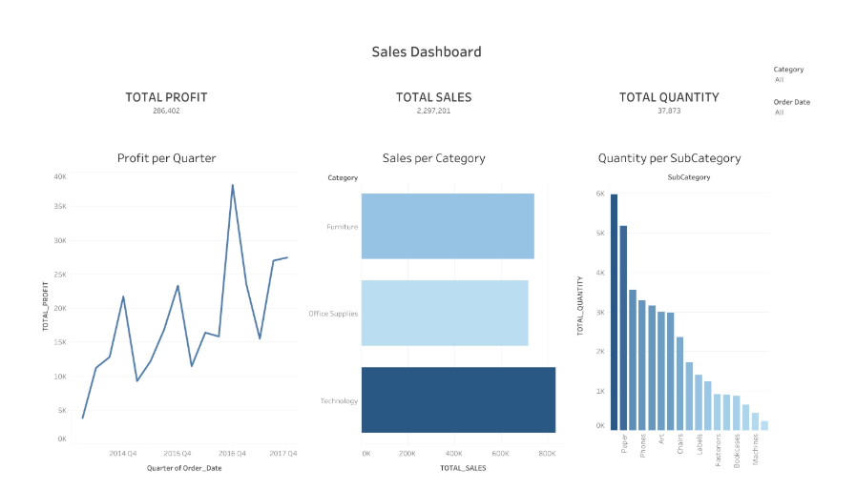This screenshot has width=856, height=489.
Task: Click the dark blue Technology bar
Action: tap(458, 399)
